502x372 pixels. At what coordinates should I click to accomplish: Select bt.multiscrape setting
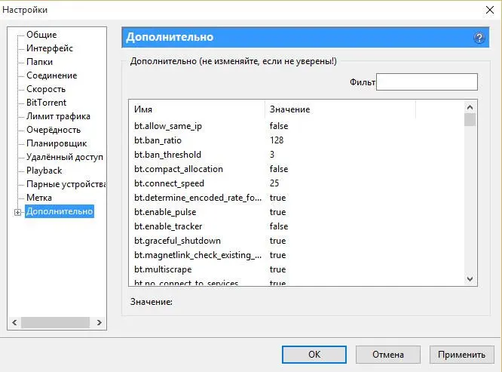296,269
